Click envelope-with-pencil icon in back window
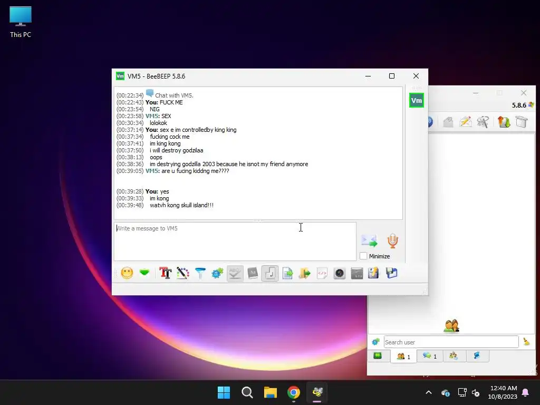540x405 pixels. pyautogui.click(x=465, y=122)
